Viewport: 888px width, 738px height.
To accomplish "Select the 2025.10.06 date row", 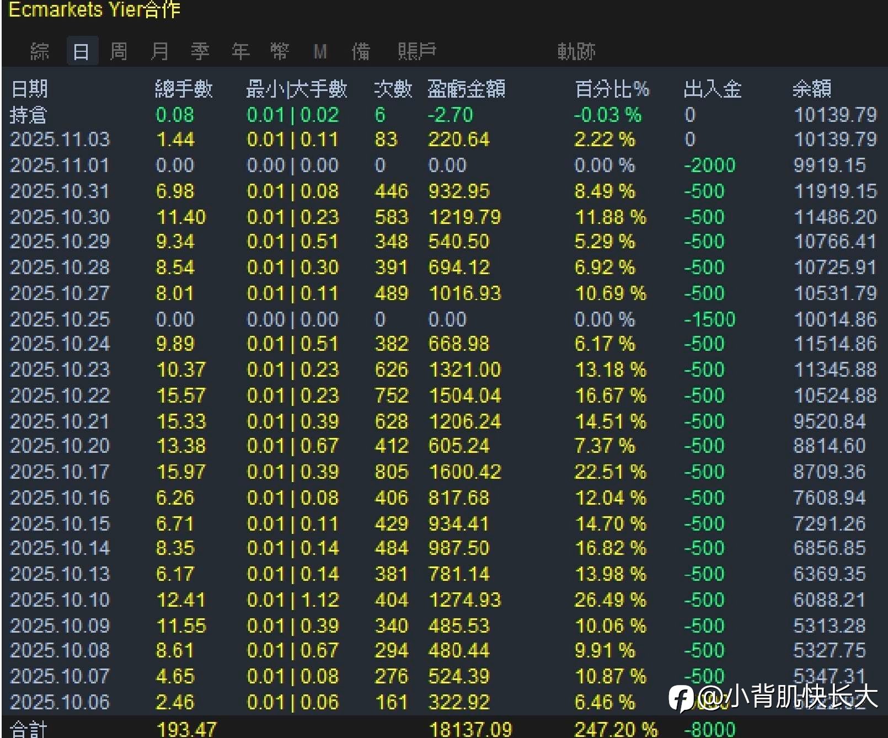I will [444, 702].
